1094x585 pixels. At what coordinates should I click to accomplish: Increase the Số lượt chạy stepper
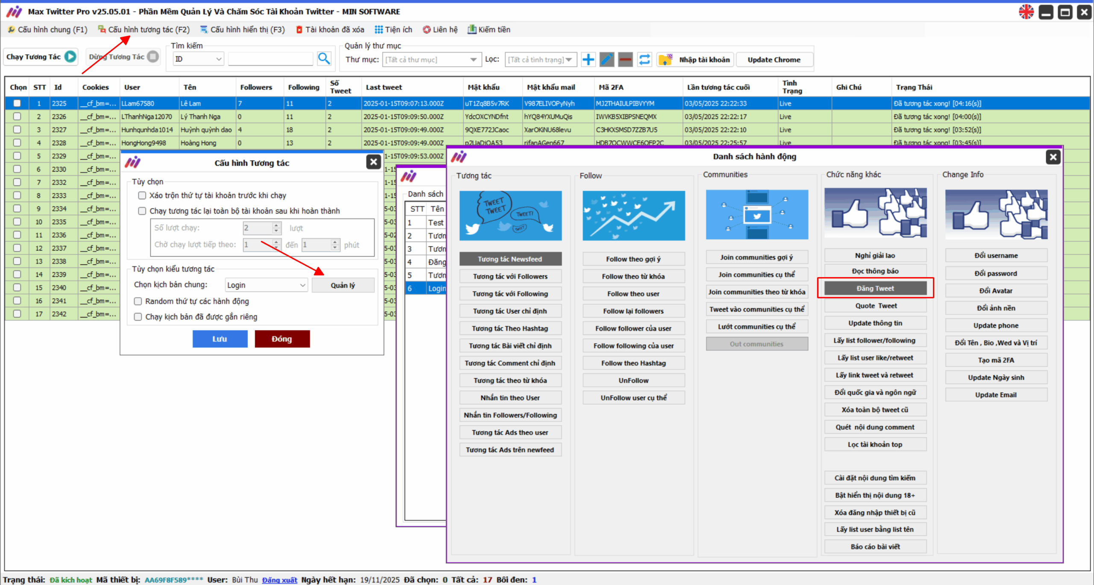[276, 225]
